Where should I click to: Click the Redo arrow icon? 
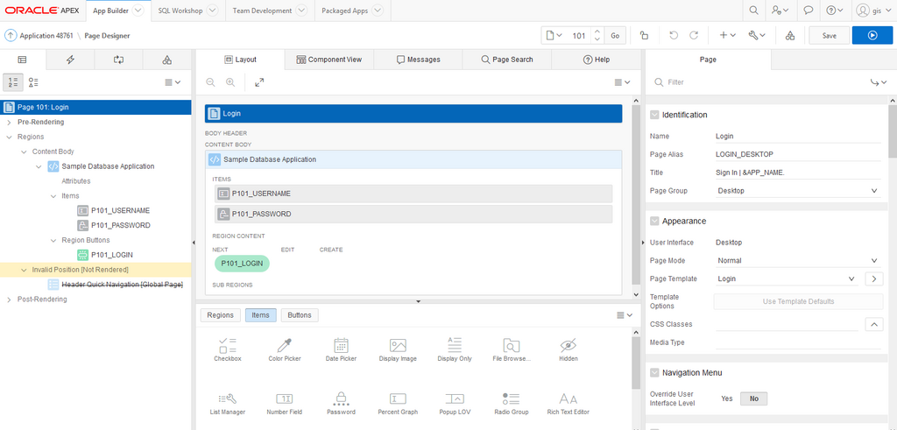pos(694,35)
